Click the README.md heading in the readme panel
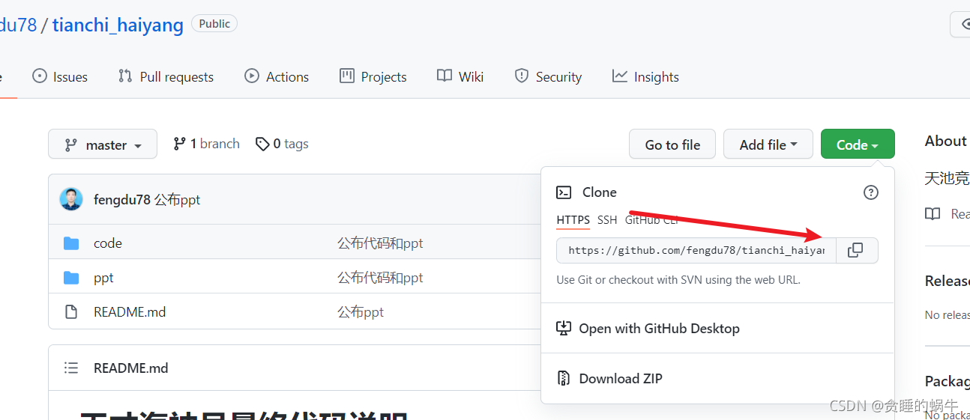This screenshot has width=970, height=420. pos(131,368)
